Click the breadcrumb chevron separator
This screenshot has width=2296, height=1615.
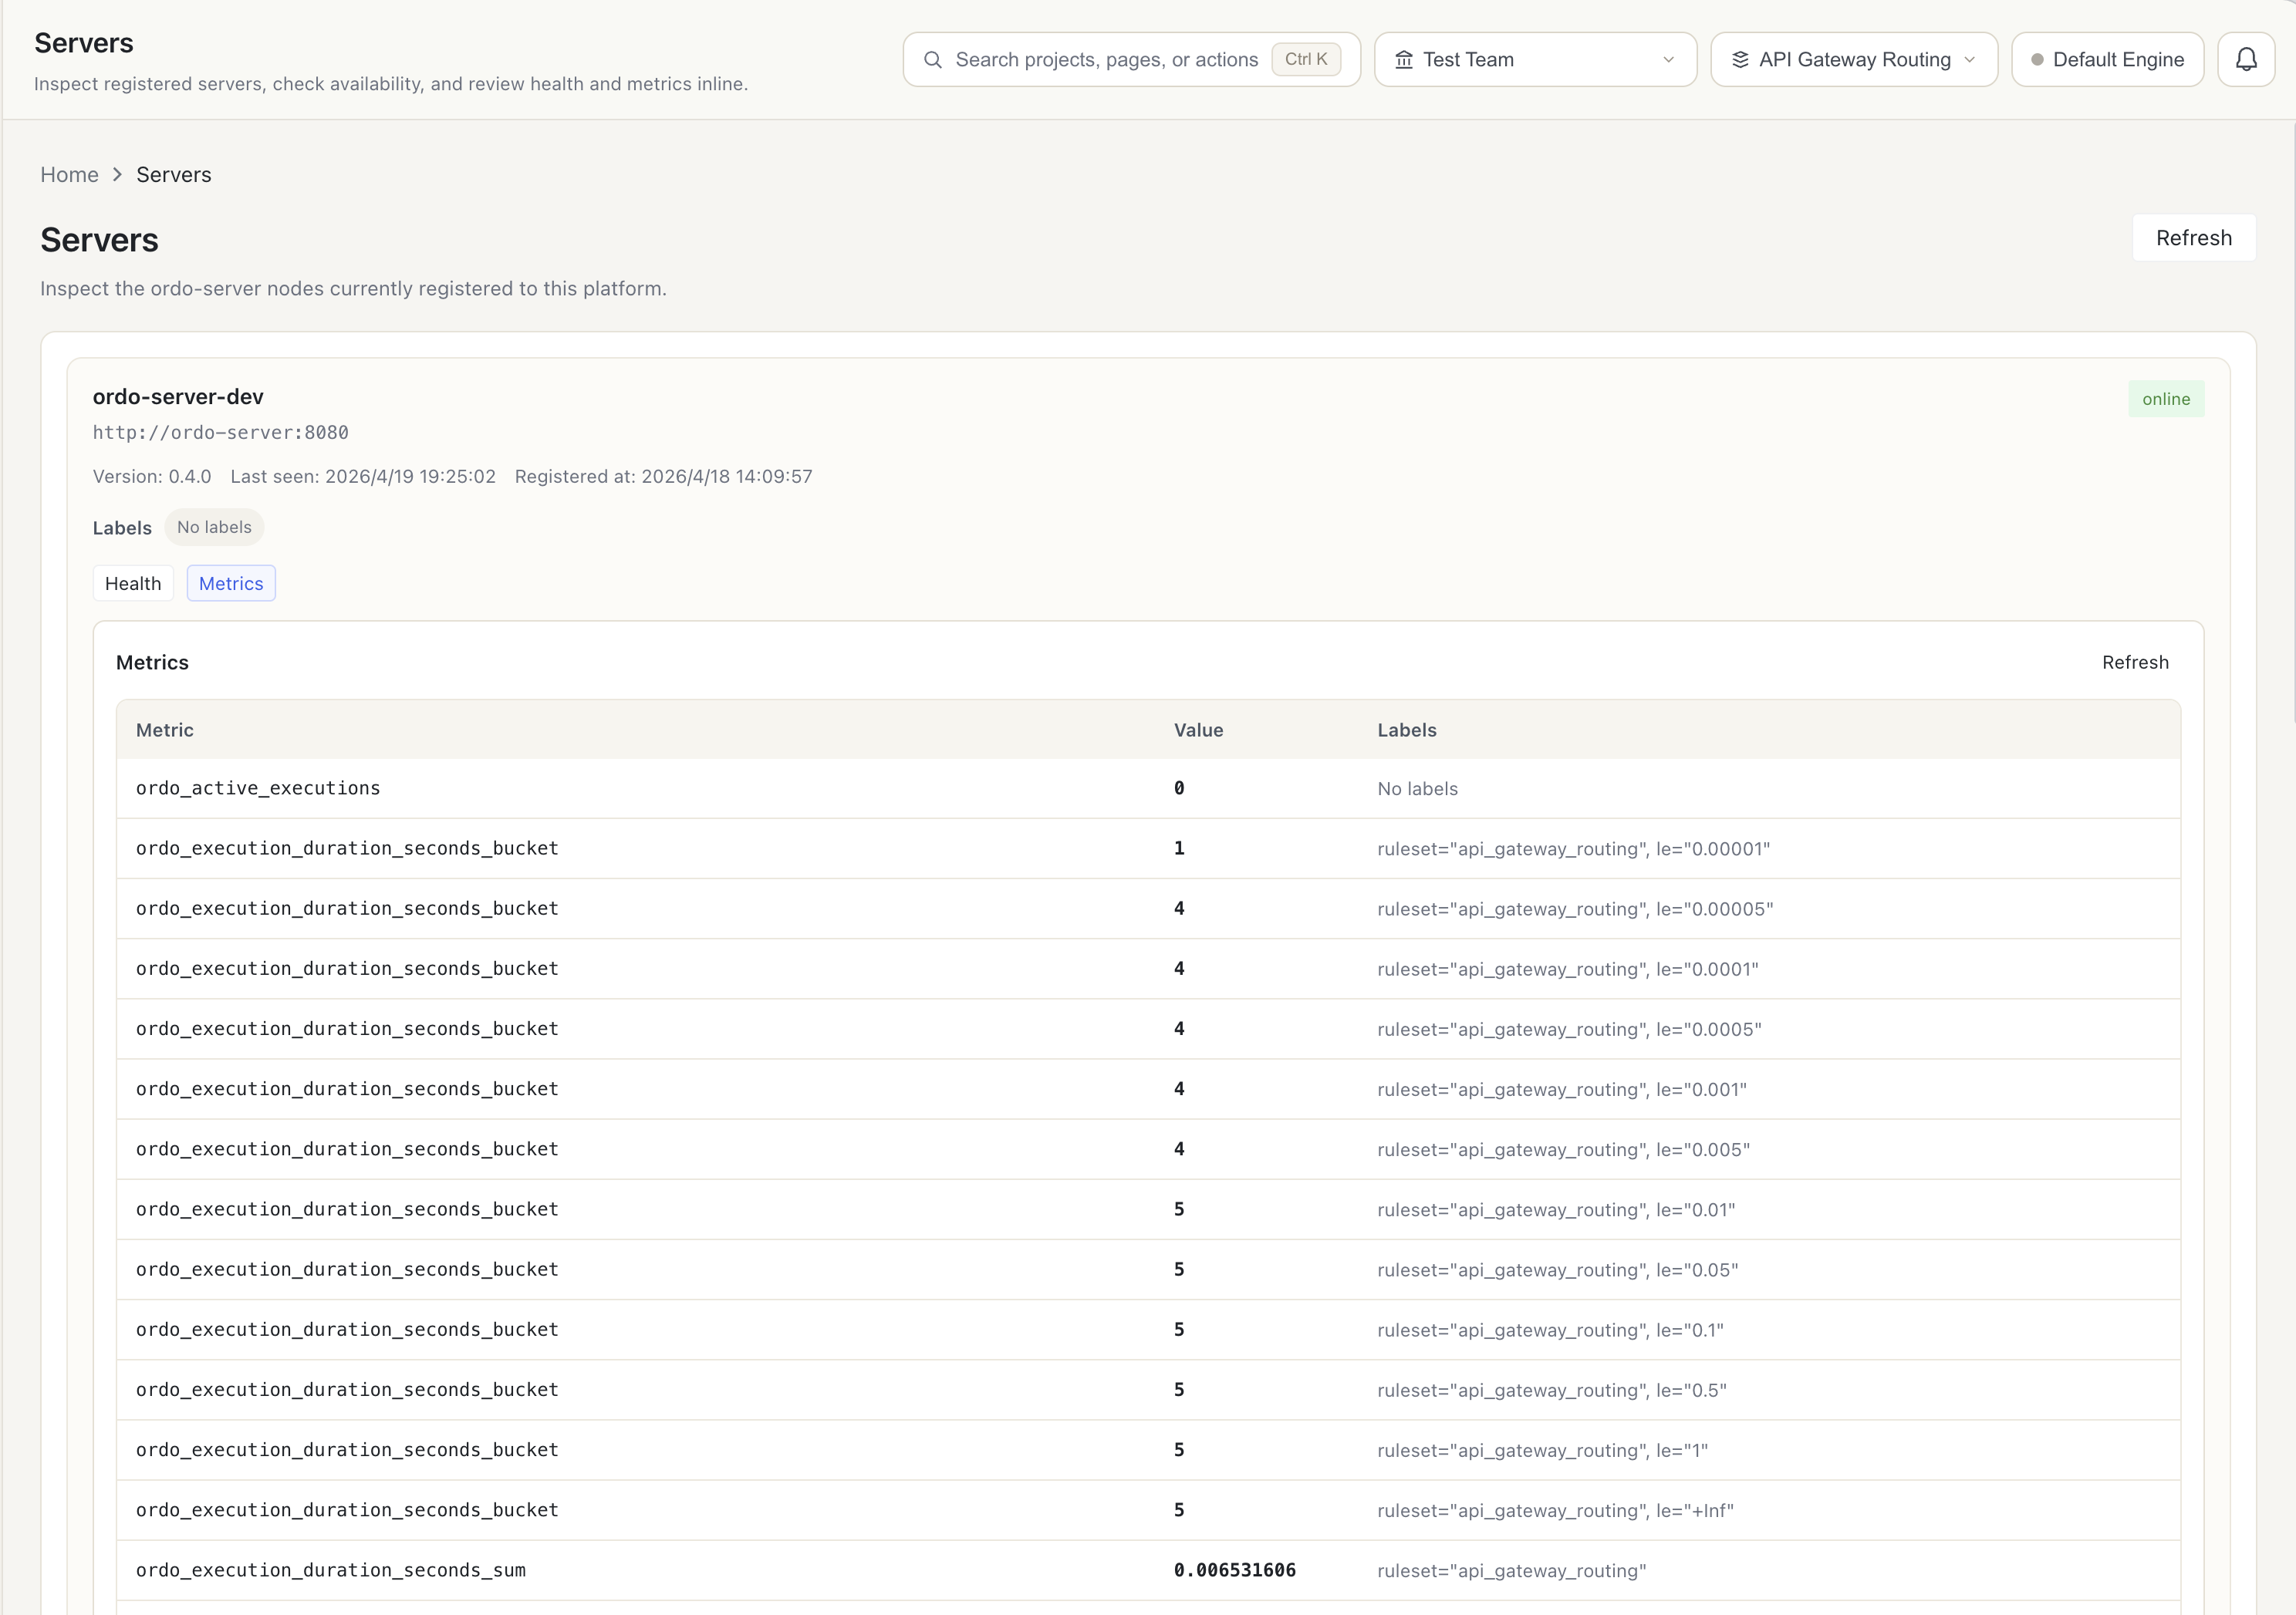point(118,175)
